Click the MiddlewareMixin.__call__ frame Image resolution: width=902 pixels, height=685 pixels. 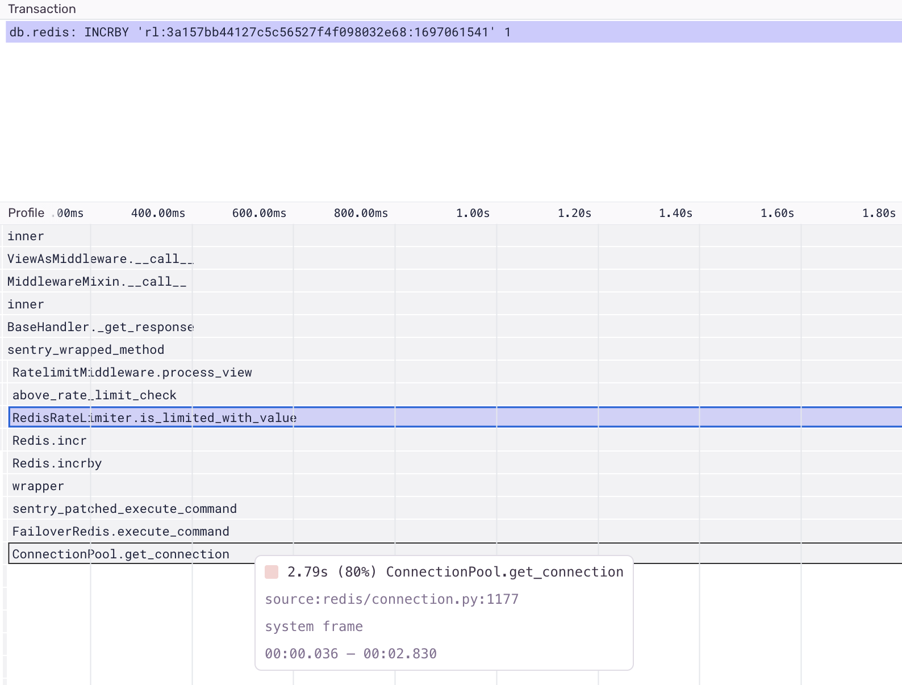click(97, 282)
